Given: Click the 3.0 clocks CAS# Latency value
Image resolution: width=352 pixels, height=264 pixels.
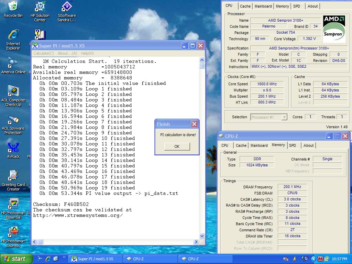Looking at the screenshot, I should [292, 199].
